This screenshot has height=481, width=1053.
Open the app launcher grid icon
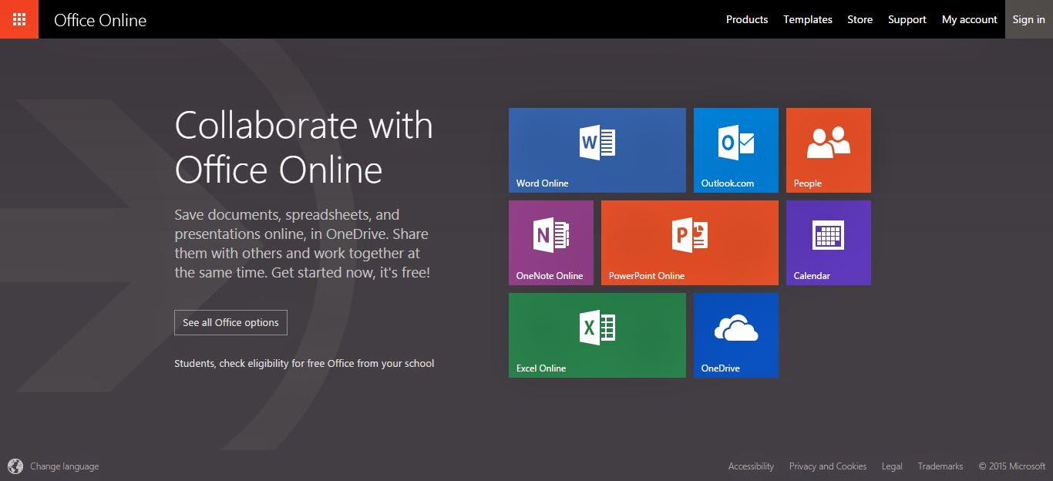(19, 19)
